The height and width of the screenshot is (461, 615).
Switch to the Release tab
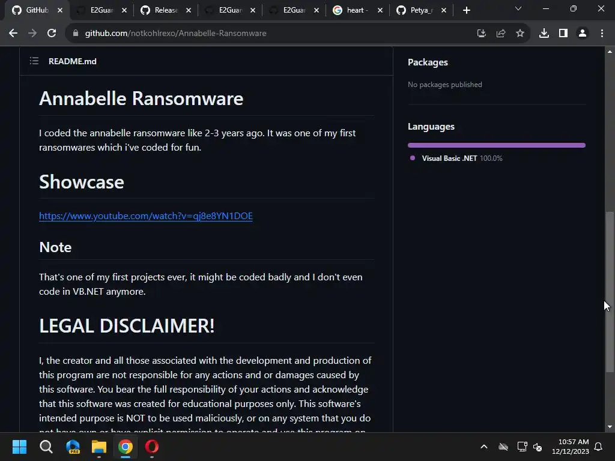tap(166, 10)
